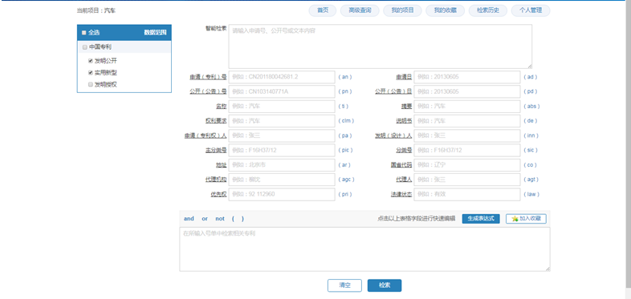Focus the 主分类号 input field
Screen dimensions: 631x299
[282, 151]
